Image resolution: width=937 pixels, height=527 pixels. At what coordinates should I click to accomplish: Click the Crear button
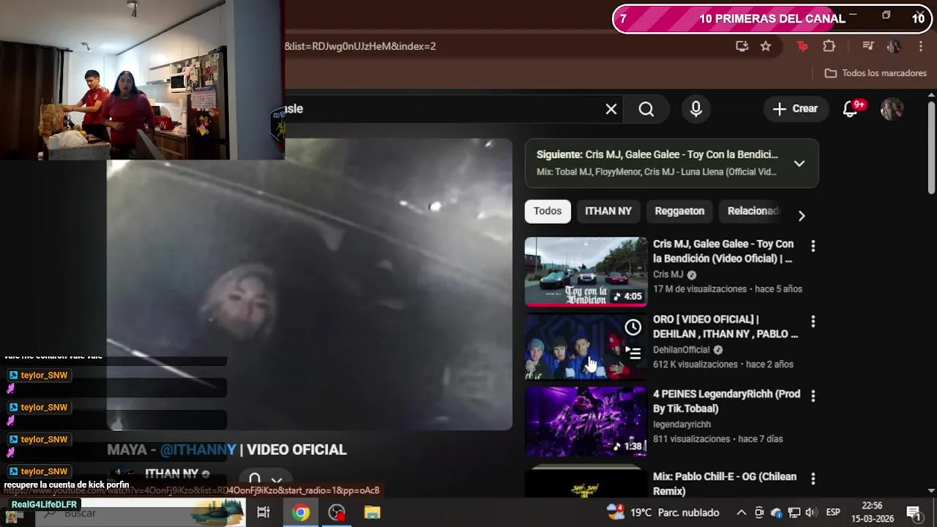coord(795,109)
